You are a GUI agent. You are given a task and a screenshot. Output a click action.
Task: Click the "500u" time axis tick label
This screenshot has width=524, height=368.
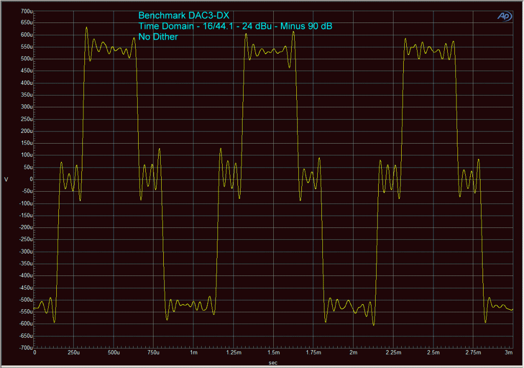[115, 353]
